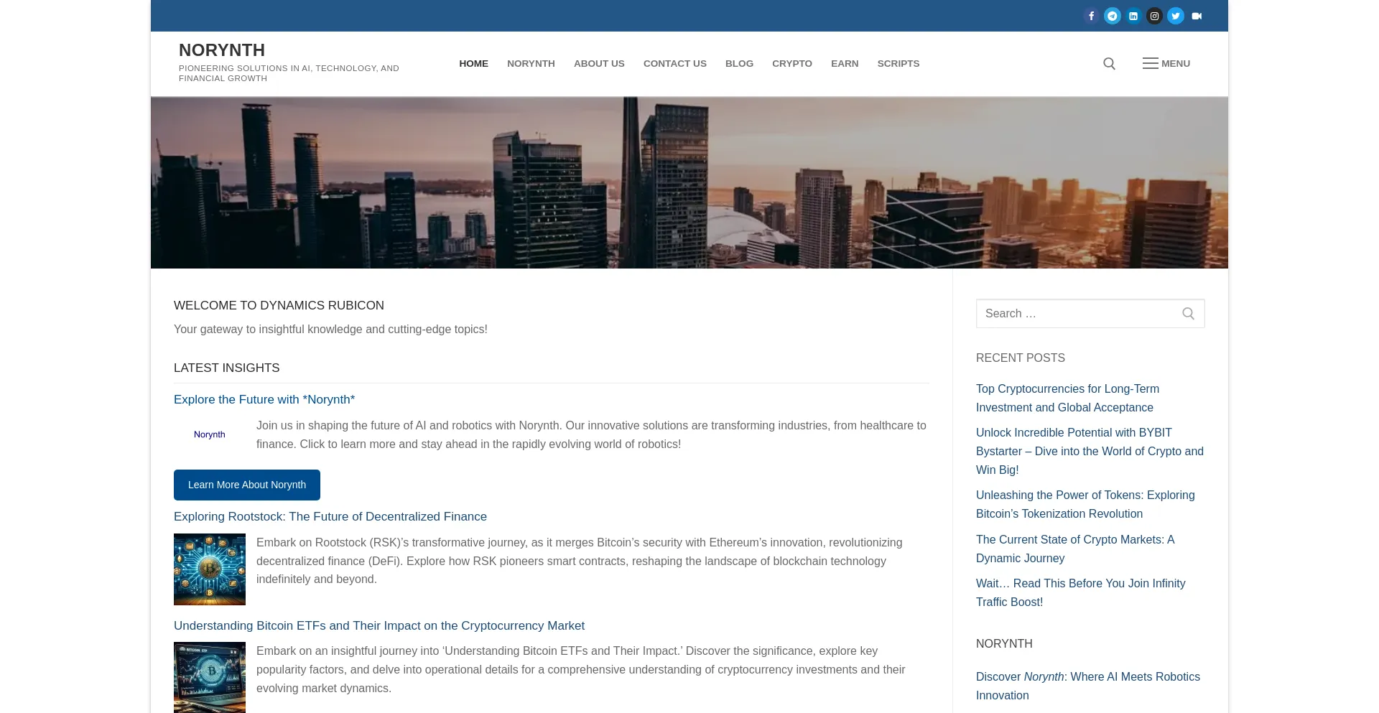Image resolution: width=1379 pixels, height=713 pixels.
Task: Open the SCRIPTS menu item
Action: [898, 64]
